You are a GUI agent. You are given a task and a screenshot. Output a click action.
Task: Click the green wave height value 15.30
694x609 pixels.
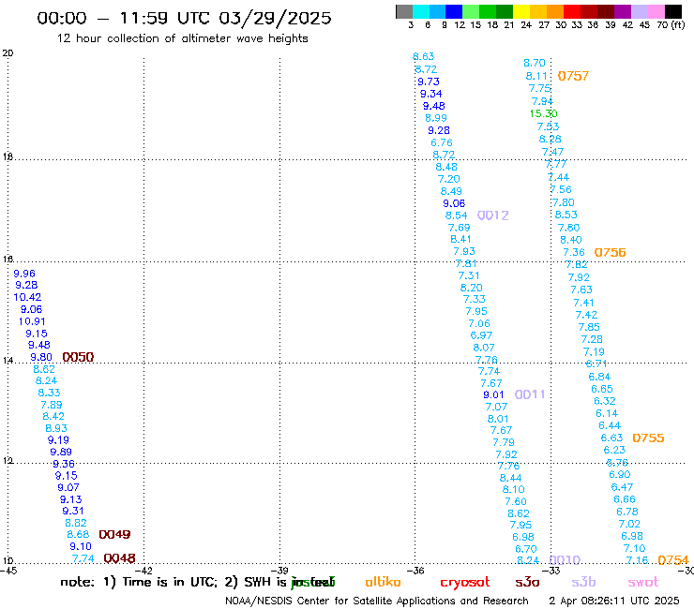544,113
